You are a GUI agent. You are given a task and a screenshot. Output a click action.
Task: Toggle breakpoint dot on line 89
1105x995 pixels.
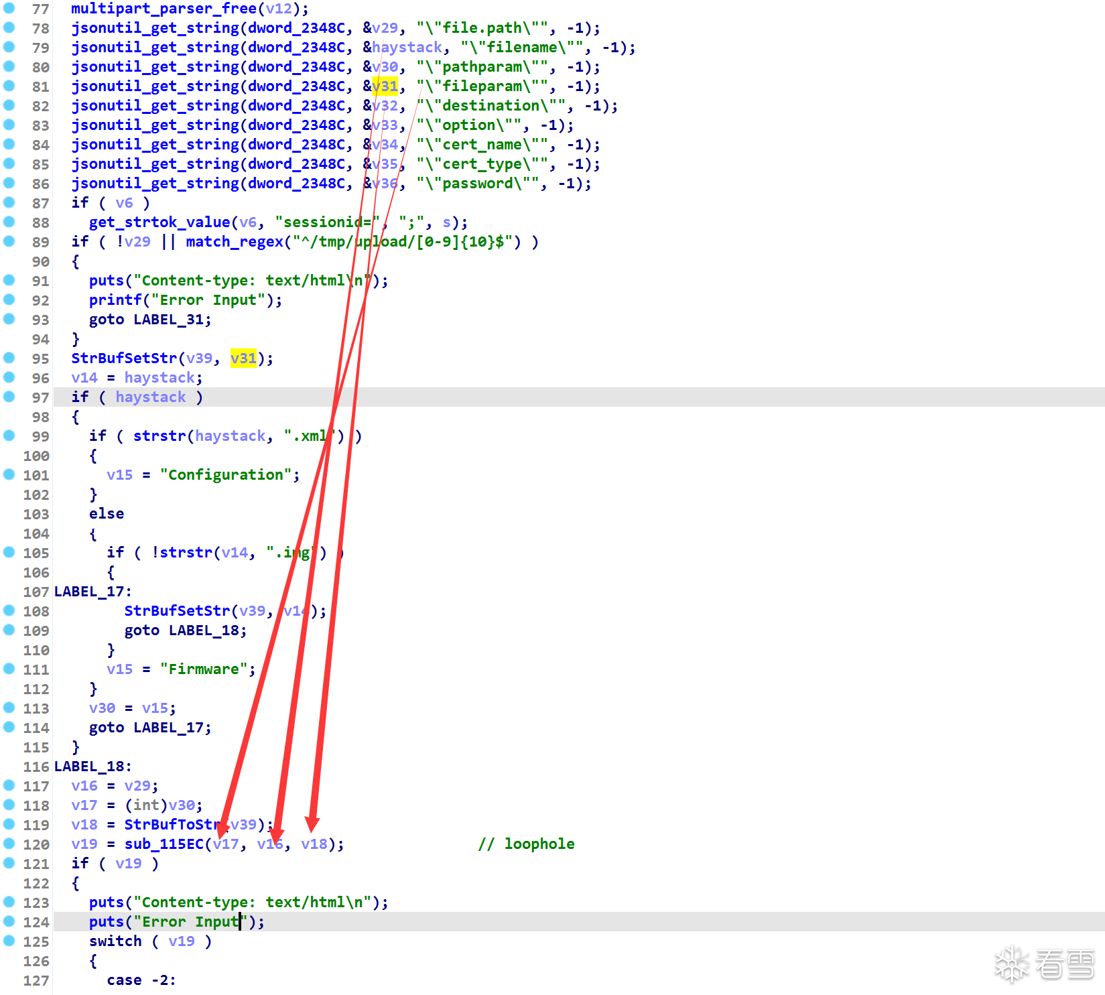coord(9,241)
